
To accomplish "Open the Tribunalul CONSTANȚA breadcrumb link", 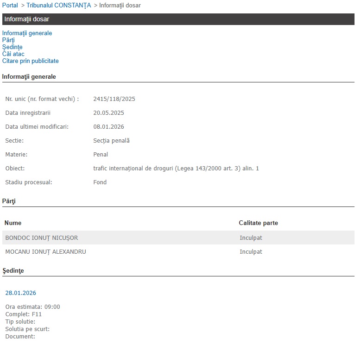I will pos(58,6).
